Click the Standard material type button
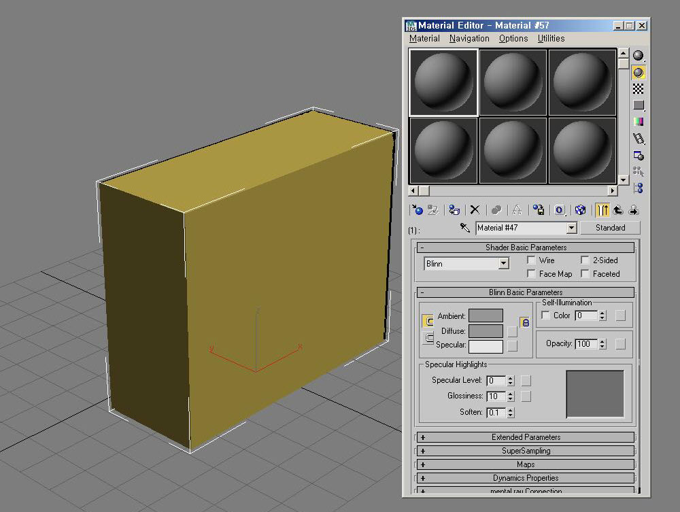680x512 pixels. tap(610, 228)
